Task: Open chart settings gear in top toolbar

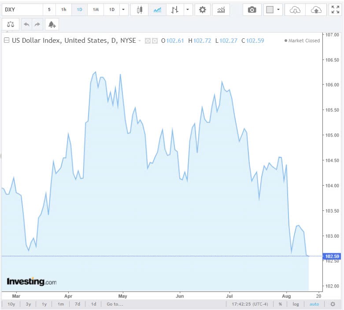Action: (x=202, y=10)
